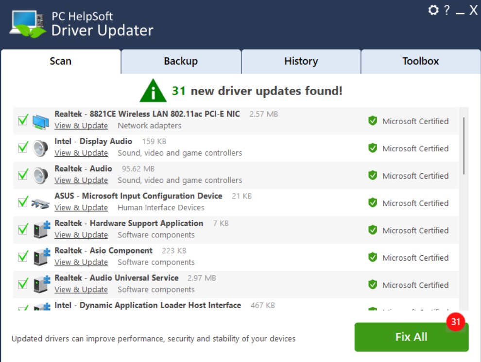The image size is (481, 362).
Task: Click the network adapter icon for Realtek 8821CE
Action: click(40, 121)
